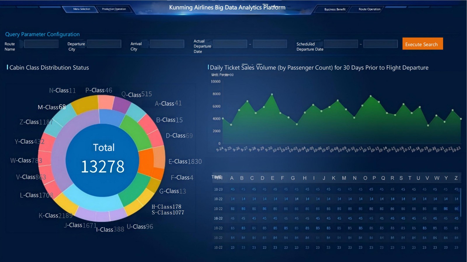Click the Actual Departure Date end field

point(270,44)
